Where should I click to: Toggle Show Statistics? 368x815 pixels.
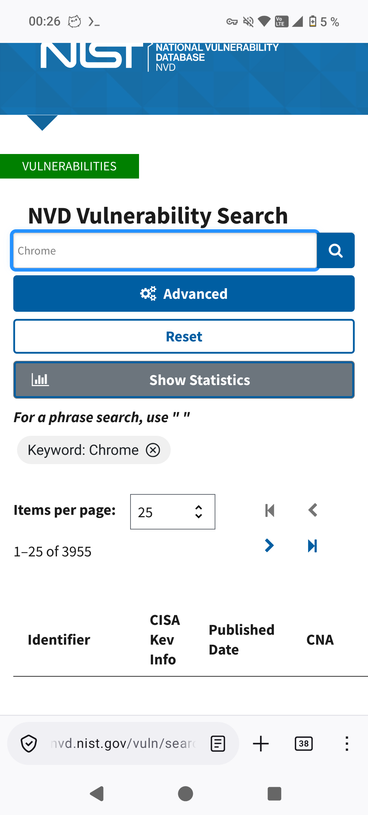[184, 380]
